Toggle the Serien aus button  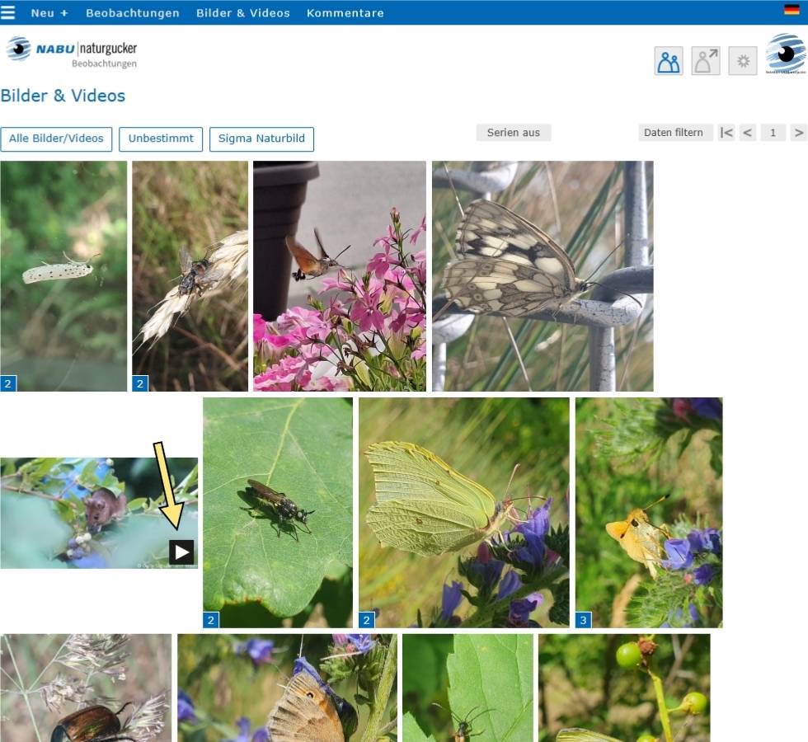pyautogui.click(x=513, y=133)
